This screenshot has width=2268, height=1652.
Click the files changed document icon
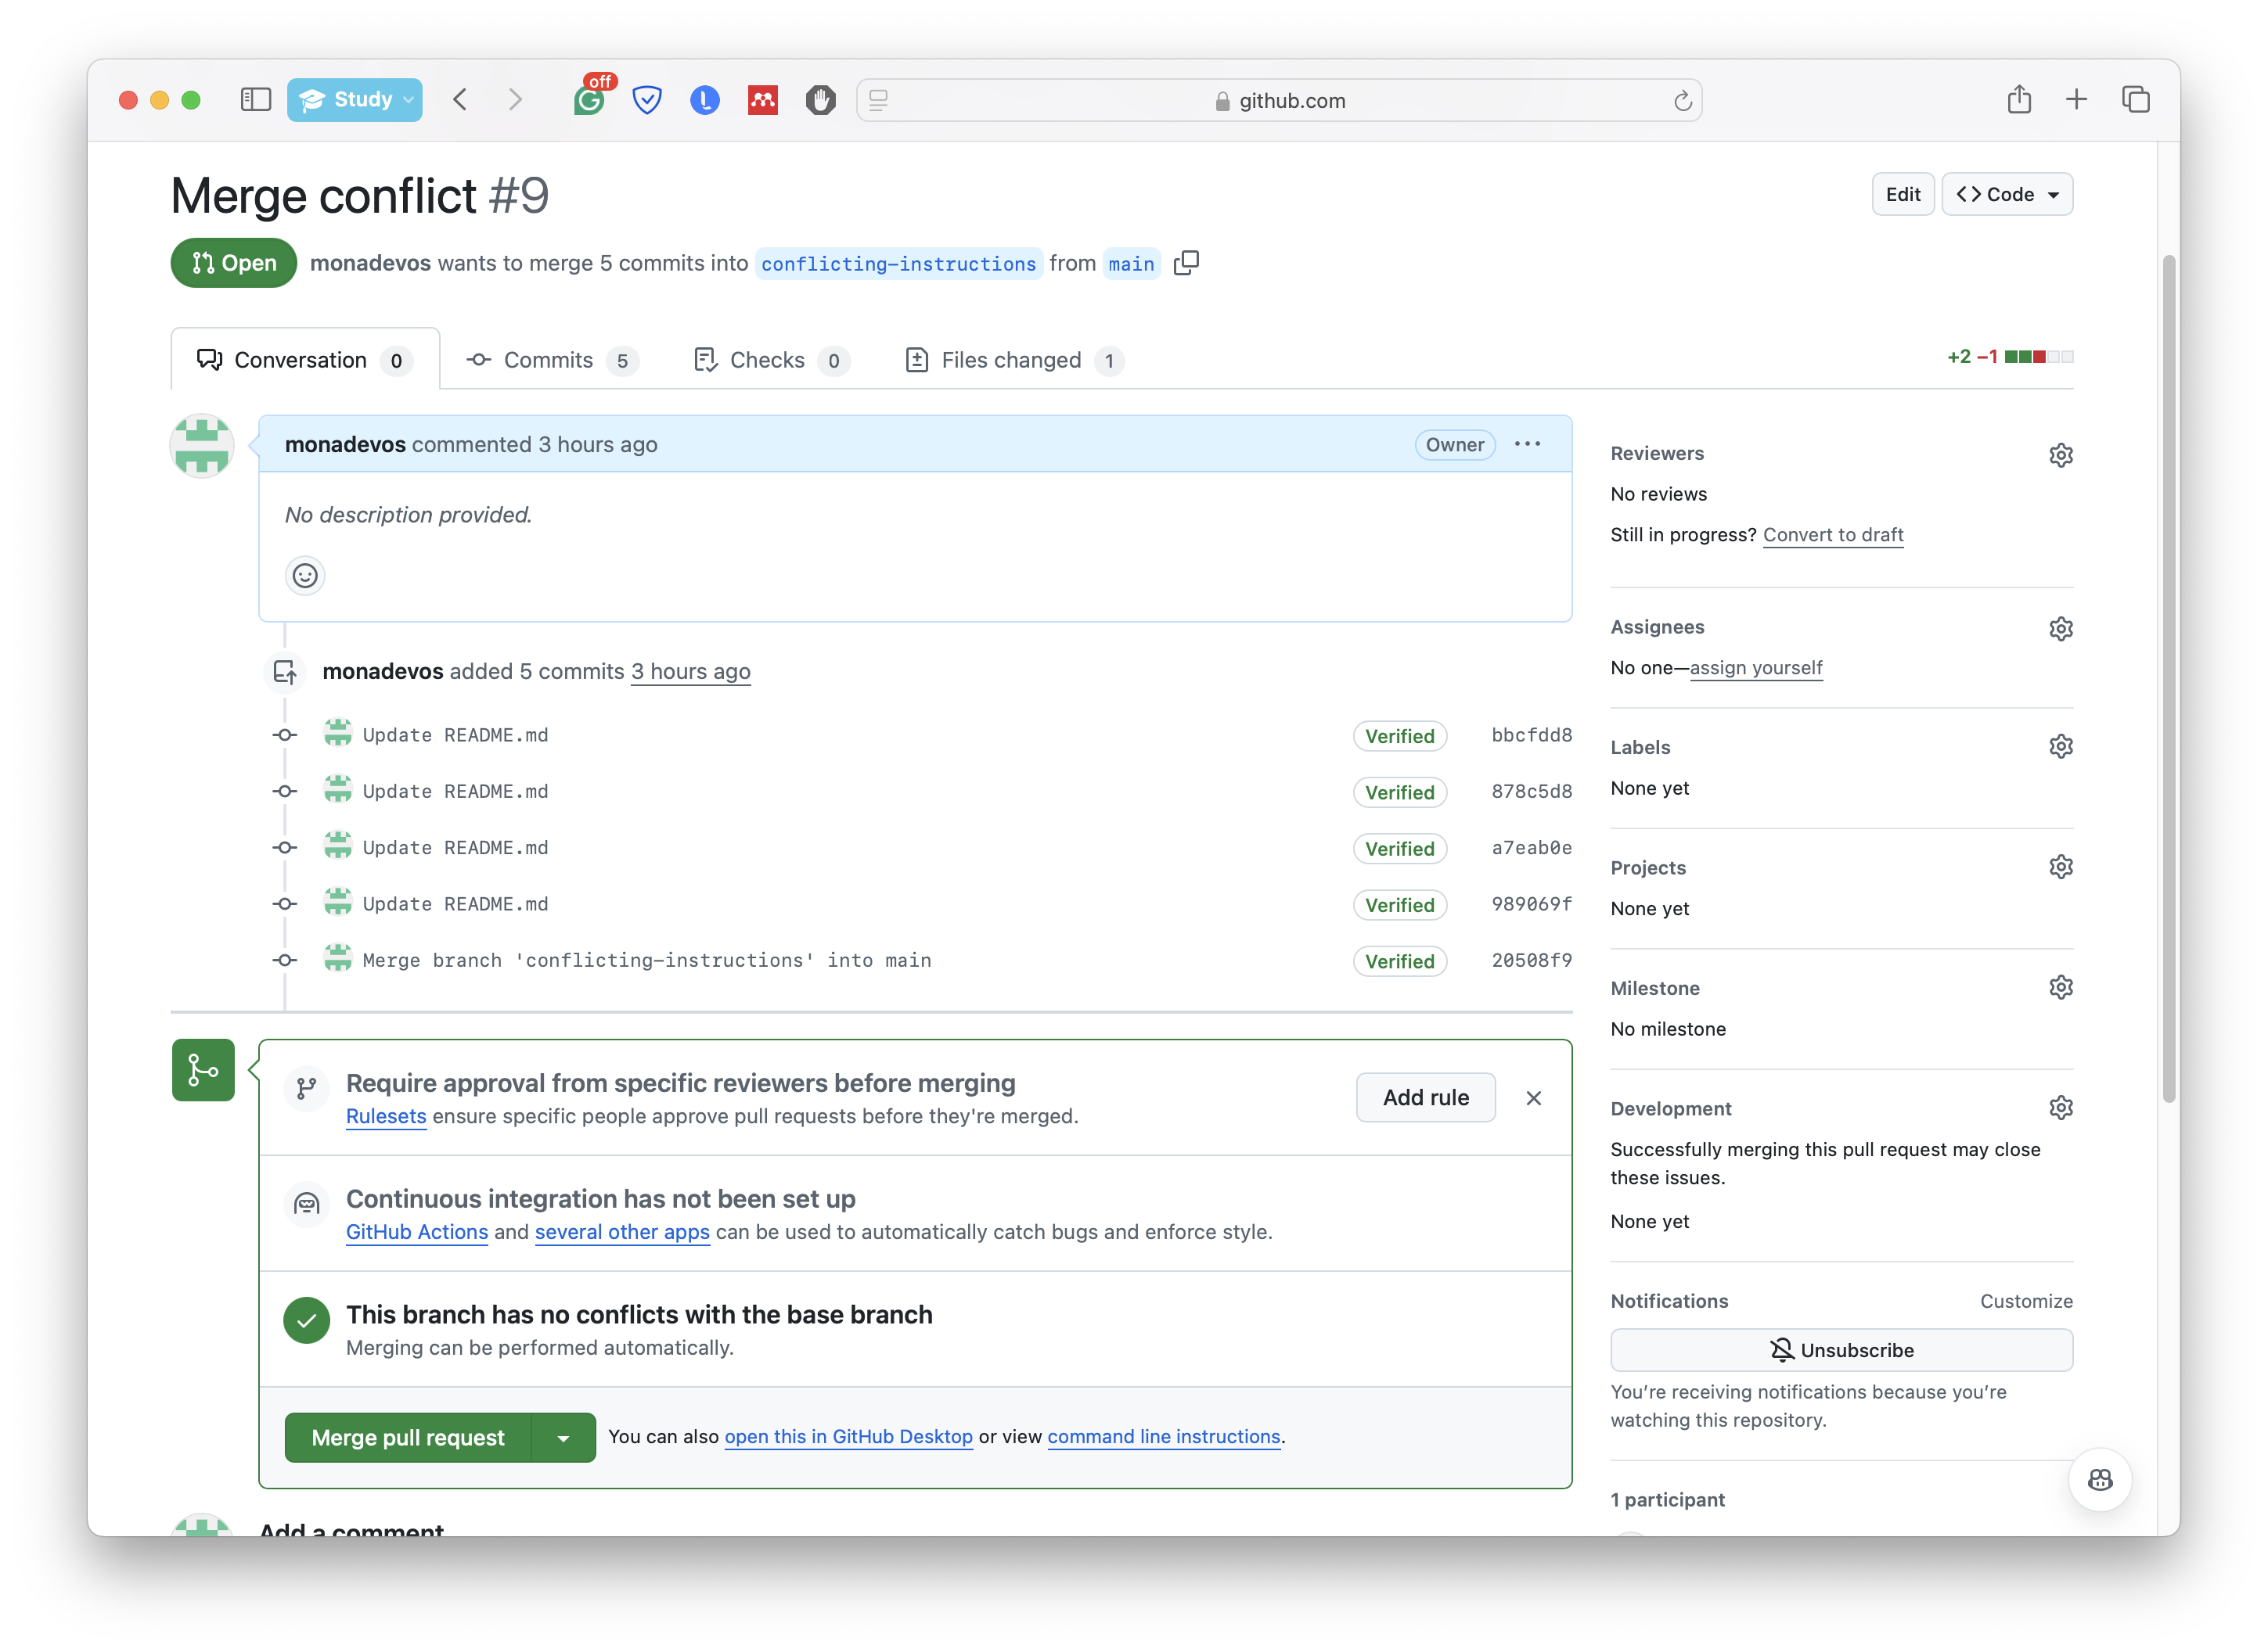tap(917, 359)
